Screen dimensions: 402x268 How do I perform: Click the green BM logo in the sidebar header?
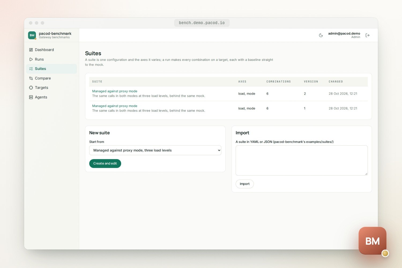tap(32, 35)
